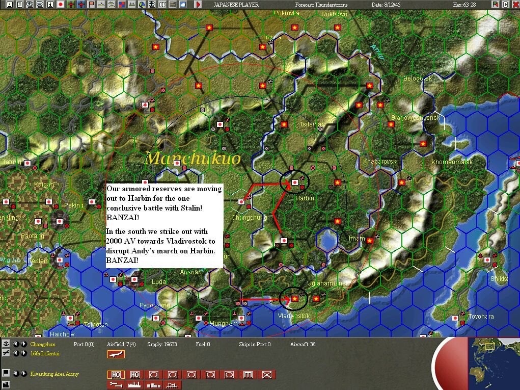This screenshot has width=520, height=390.
Task: Click the OP toolbar button
Action: click(162, 5)
